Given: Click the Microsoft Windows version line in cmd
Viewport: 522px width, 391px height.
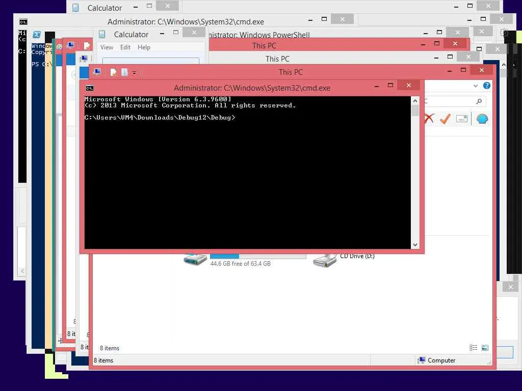Looking at the screenshot, I should 158,99.
